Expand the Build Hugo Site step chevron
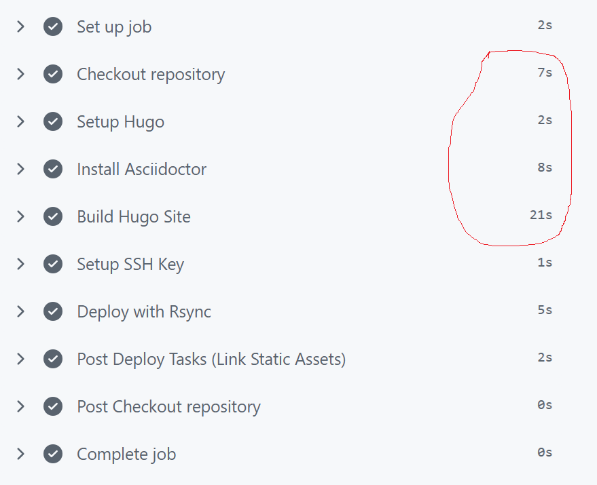This screenshot has height=485, width=597. click(21, 217)
